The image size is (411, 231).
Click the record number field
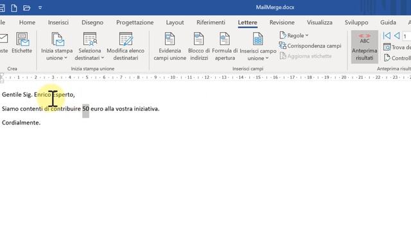pyautogui.click(x=407, y=36)
